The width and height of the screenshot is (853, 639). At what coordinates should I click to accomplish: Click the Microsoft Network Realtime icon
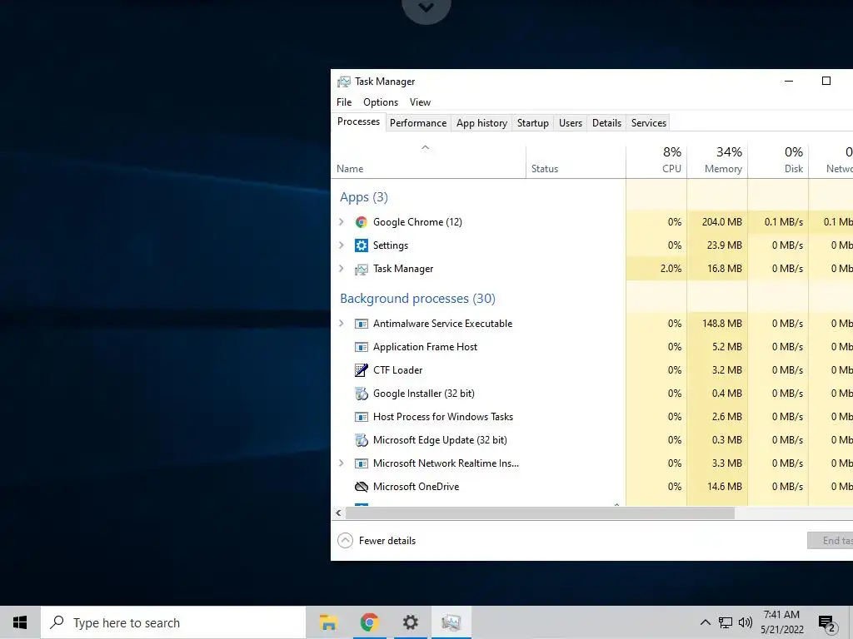[362, 464]
